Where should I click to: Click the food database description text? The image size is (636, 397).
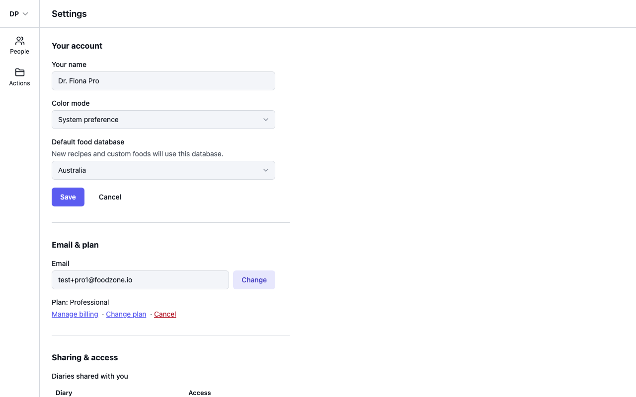pos(138,154)
